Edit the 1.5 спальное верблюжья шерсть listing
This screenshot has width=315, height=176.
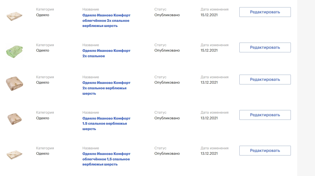tap(265, 115)
